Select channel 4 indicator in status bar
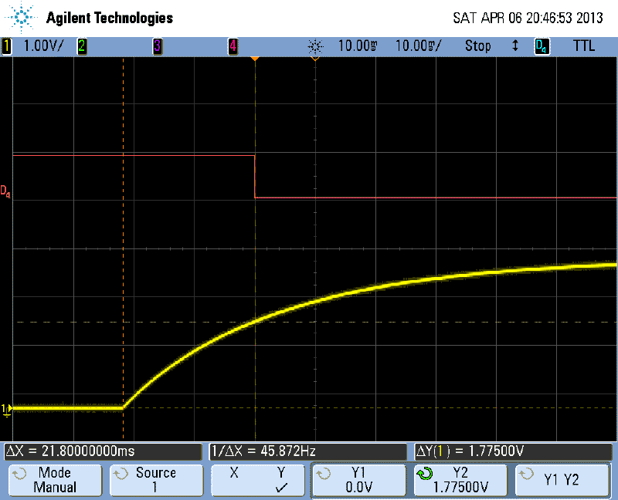This screenshot has width=618, height=500. click(233, 46)
